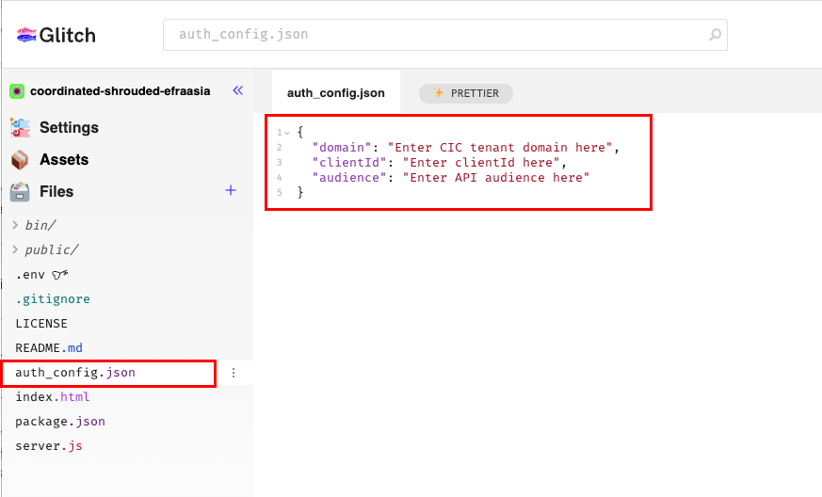The image size is (822, 497).
Task: Collapse the sidebar with double chevron
Action: point(237,91)
